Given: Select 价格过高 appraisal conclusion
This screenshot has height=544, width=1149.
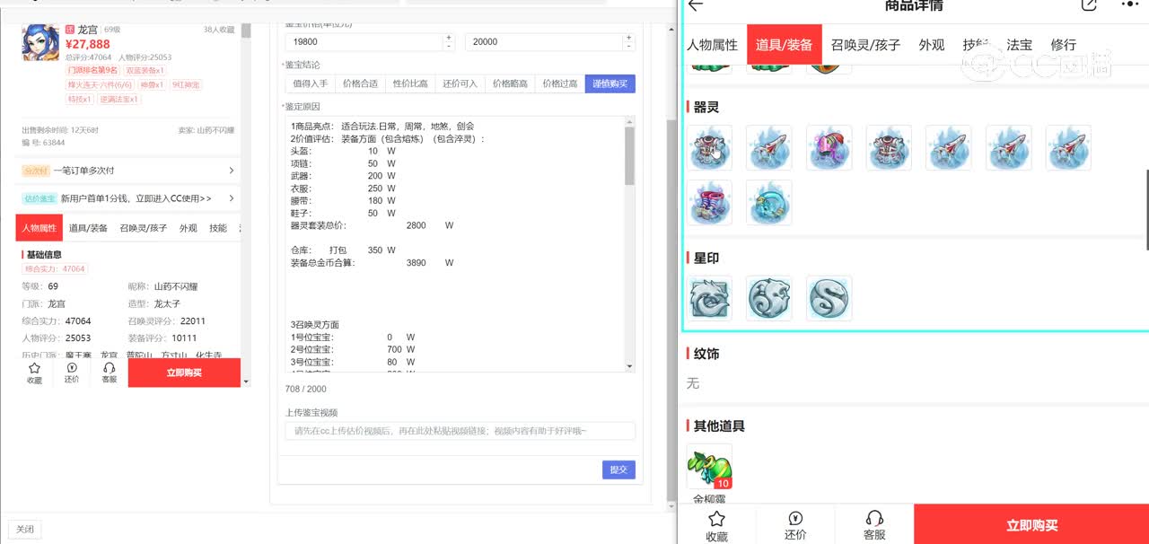Looking at the screenshot, I should [560, 83].
